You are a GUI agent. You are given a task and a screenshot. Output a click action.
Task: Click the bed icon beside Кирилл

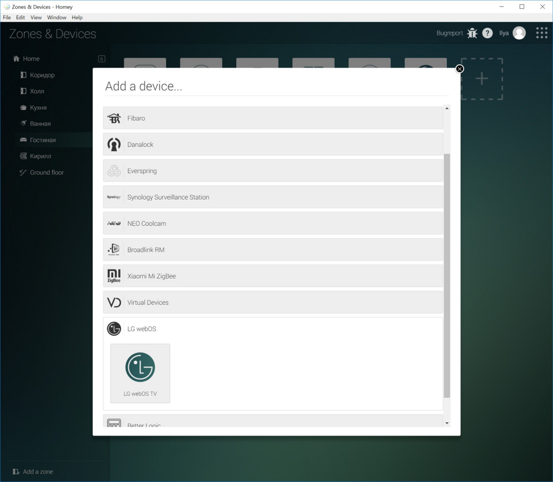coord(23,156)
